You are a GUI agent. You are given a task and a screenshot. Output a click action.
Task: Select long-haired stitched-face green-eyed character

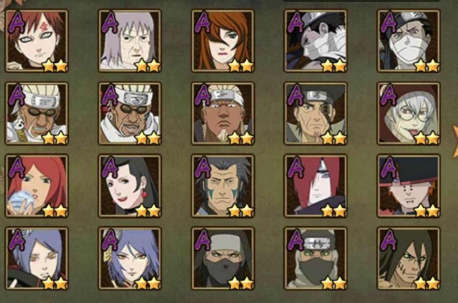click(409, 259)
